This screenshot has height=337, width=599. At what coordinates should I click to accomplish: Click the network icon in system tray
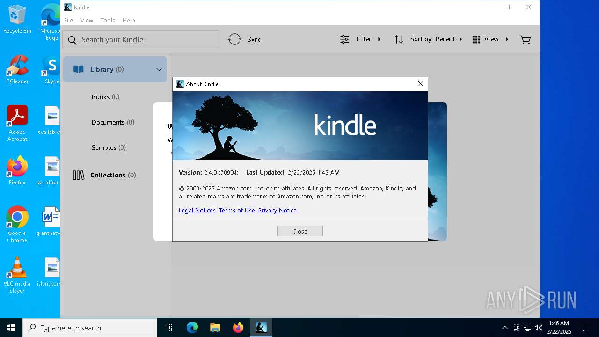click(527, 328)
